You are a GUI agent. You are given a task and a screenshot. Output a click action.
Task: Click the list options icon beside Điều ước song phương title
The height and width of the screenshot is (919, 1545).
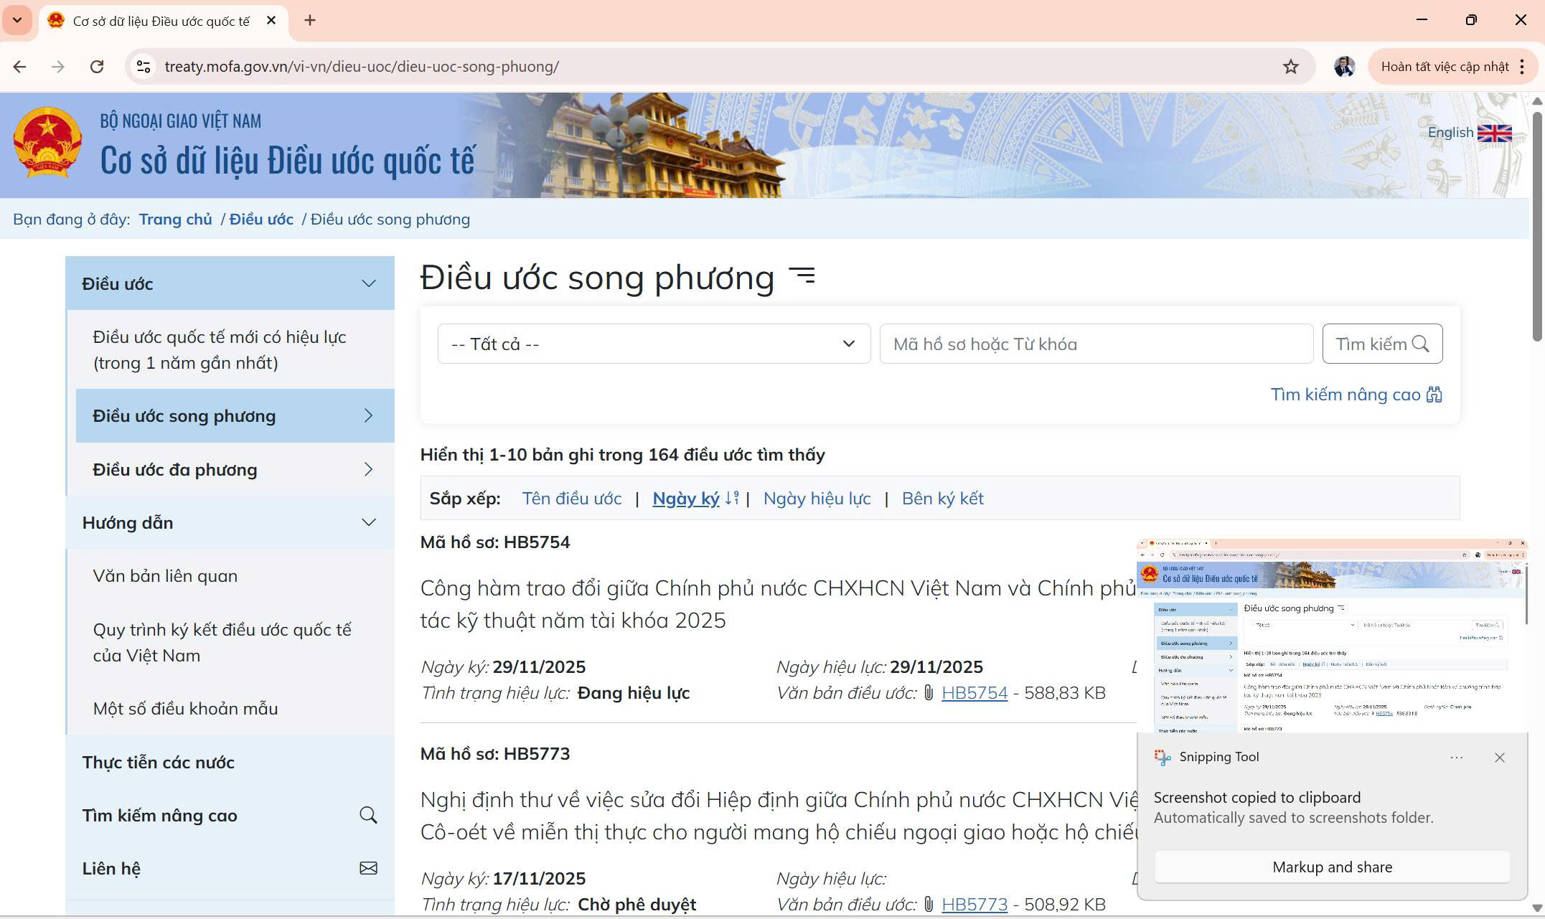click(802, 276)
